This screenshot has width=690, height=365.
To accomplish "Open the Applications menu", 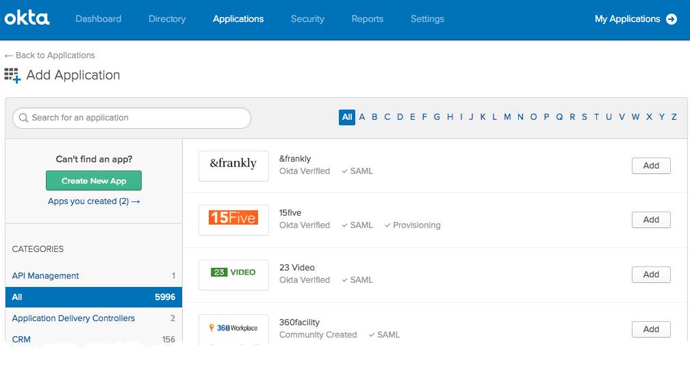I will [238, 19].
